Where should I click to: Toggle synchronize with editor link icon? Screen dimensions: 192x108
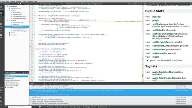[23, 4]
